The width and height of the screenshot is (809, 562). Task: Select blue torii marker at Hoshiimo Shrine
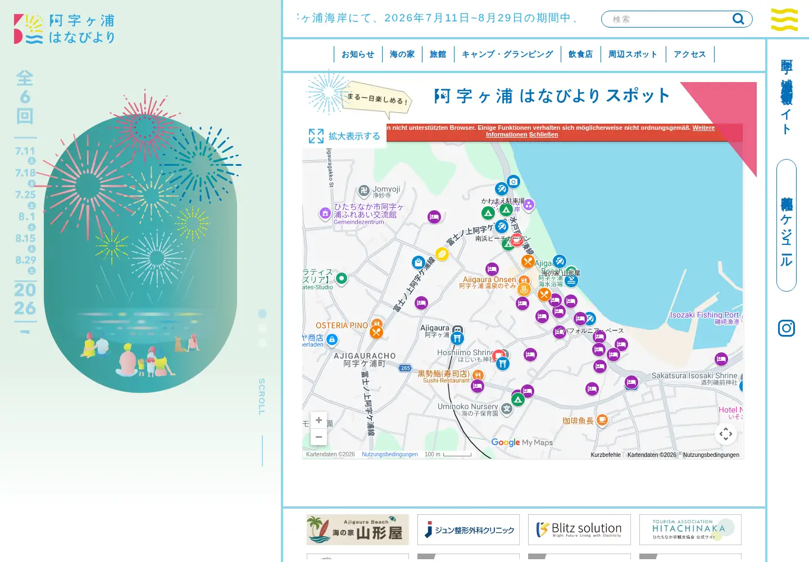pos(503,364)
